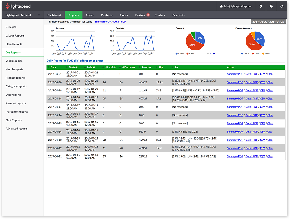Go to next page of Payment legend

pos(214,53)
